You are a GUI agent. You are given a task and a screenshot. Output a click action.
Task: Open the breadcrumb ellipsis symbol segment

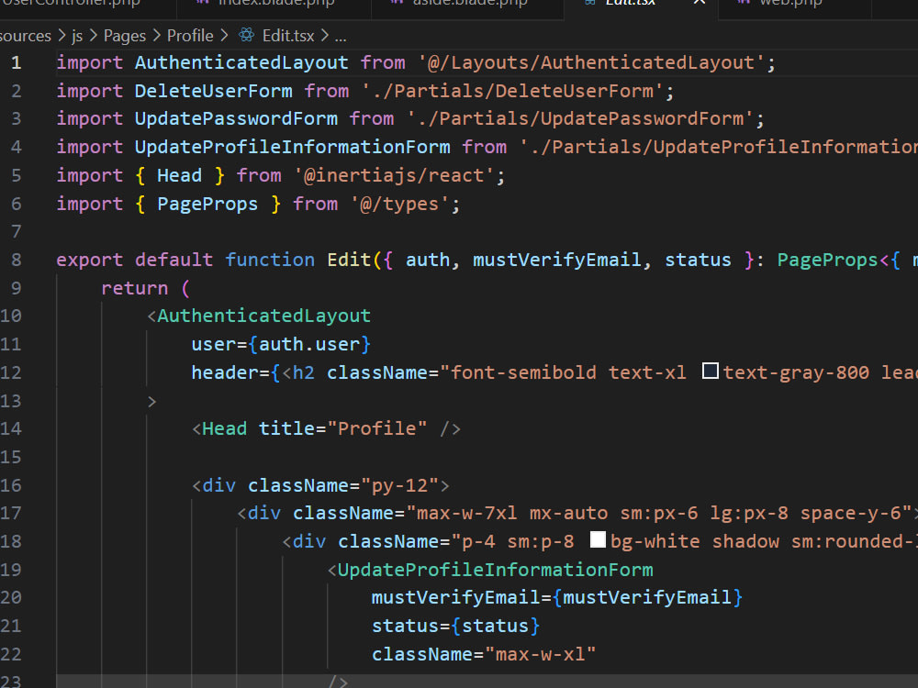341,37
